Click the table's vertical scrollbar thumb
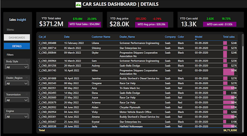This screenshot has width=247, height=136. [243, 40]
